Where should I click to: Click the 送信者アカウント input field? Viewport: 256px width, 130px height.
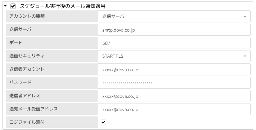pos(174,69)
